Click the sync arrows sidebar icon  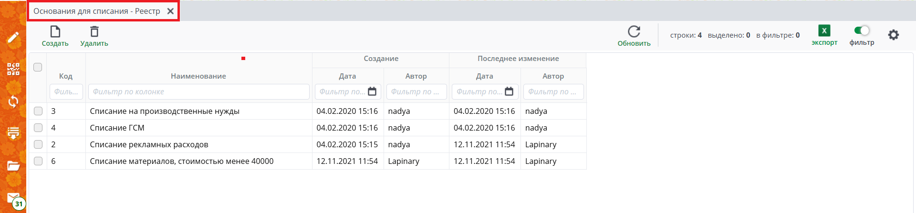coord(13,101)
